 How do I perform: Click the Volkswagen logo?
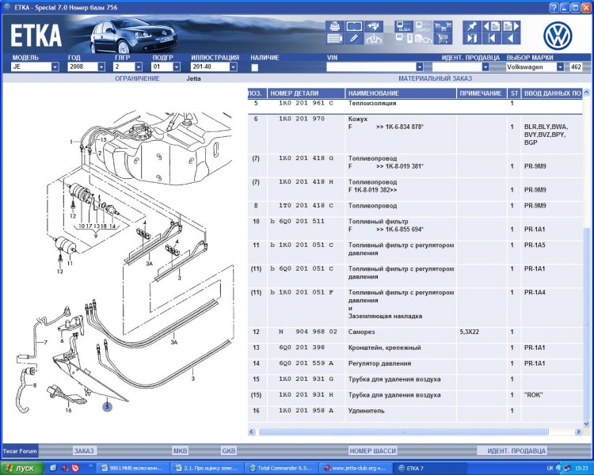coord(558,36)
